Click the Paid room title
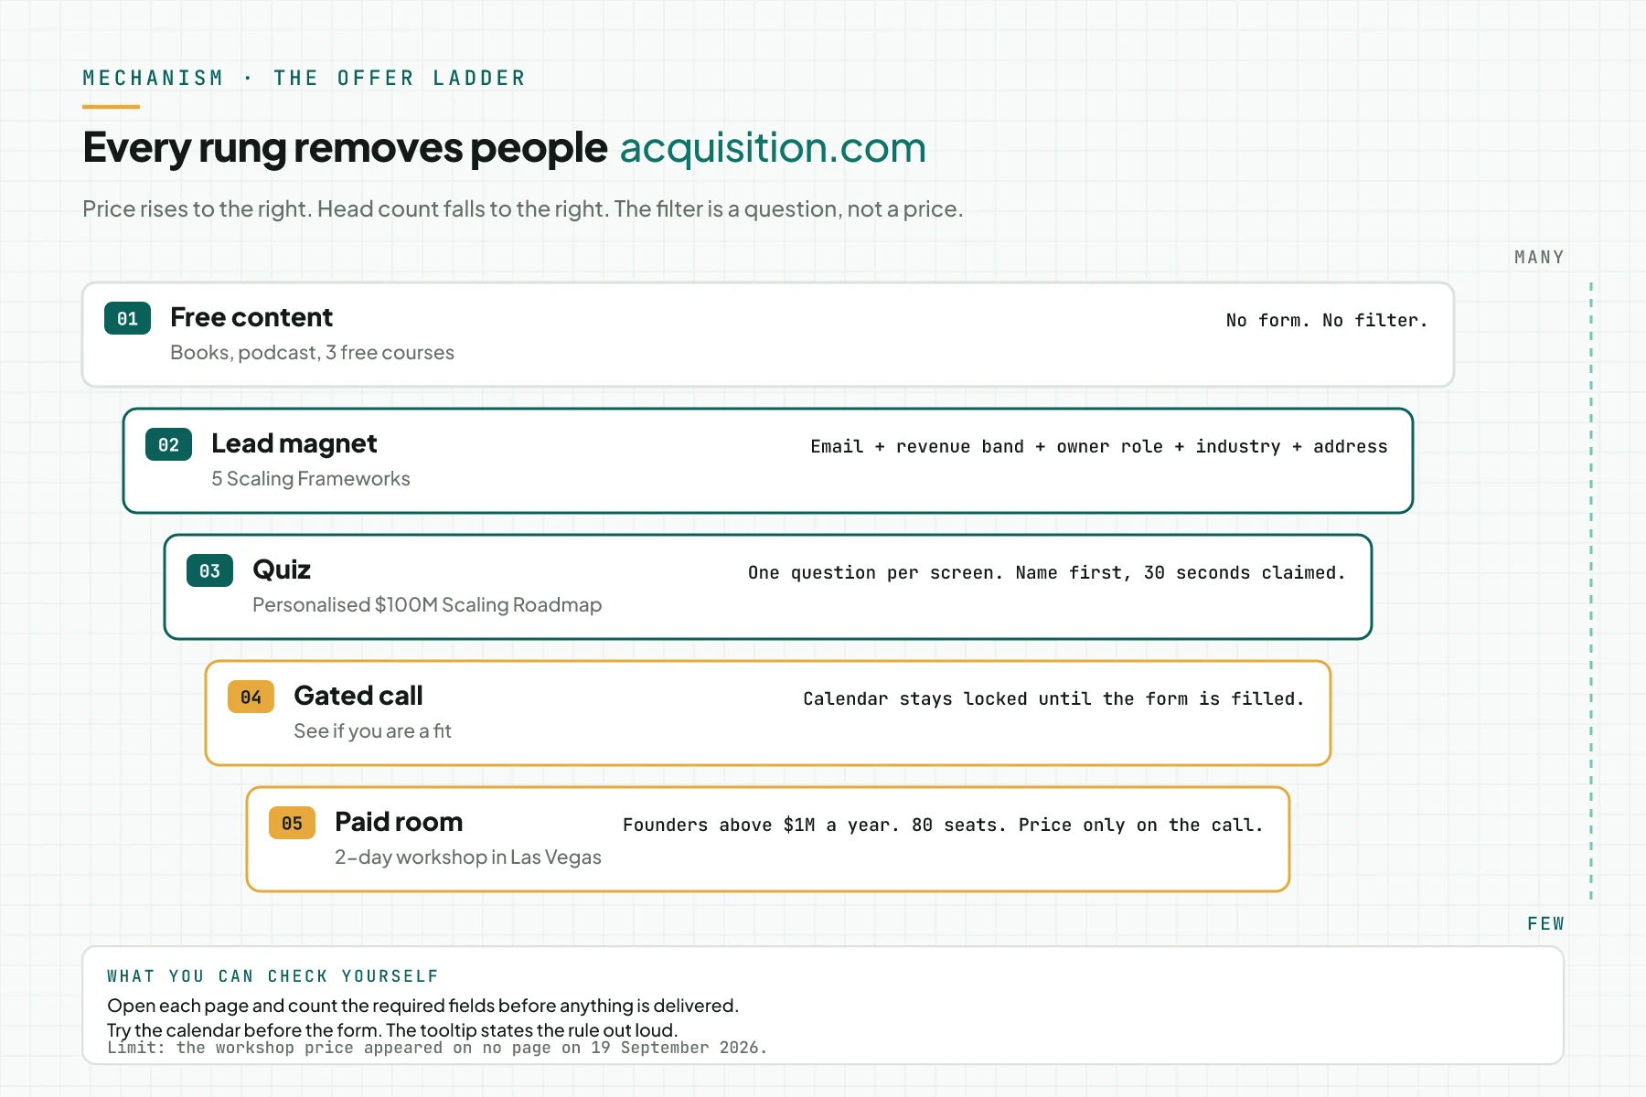1646x1097 pixels. click(x=399, y=822)
